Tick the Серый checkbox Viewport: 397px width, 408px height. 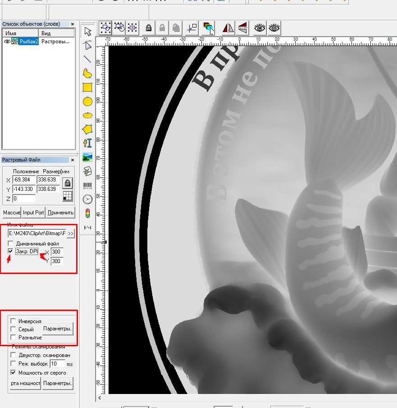pyautogui.click(x=13, y=329)
